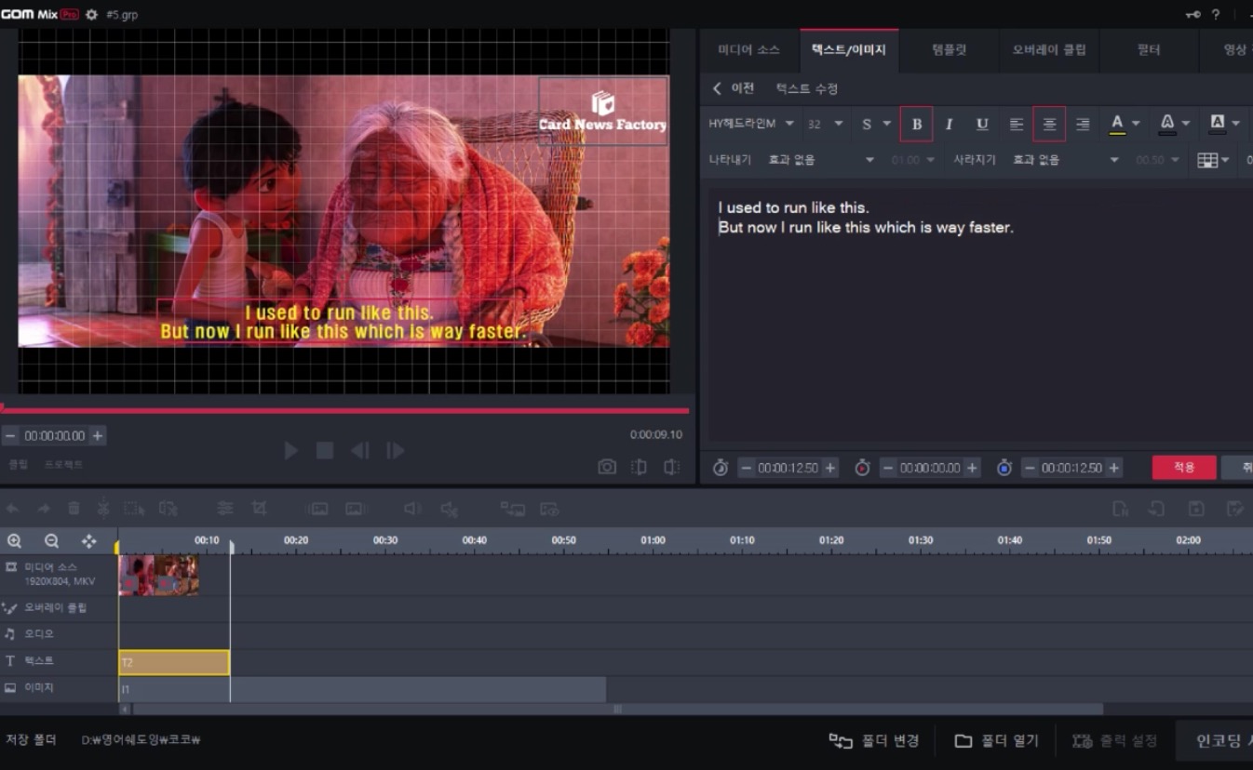Image resolution: width=1253 pixels, height=770 pixels.
Task: Toggle bold text formatting
Action: coord(916,124)
